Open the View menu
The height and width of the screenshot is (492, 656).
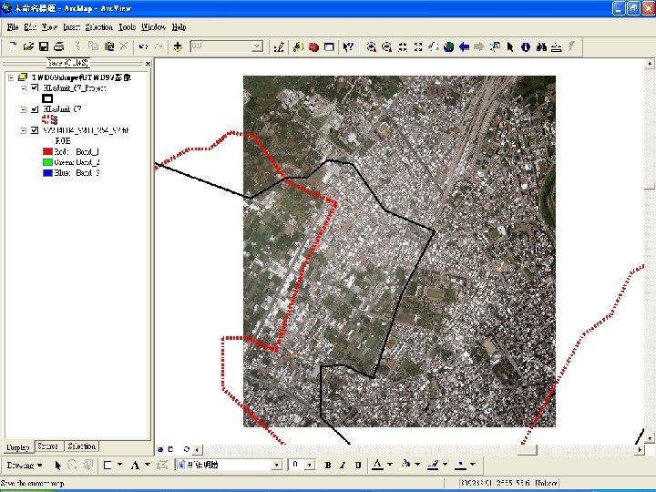pos(49,27)
